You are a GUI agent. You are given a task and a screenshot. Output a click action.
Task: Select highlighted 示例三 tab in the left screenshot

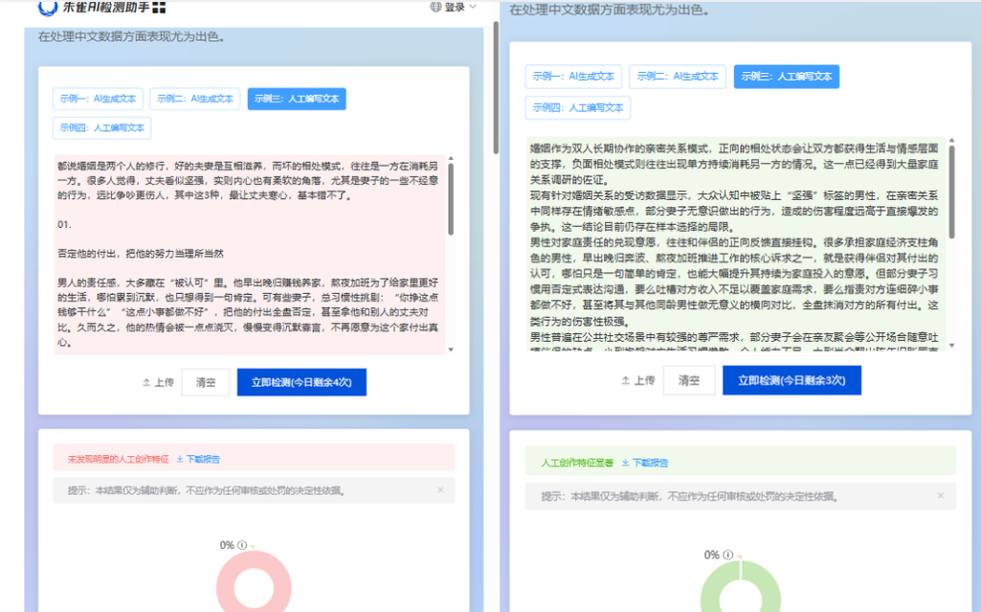point(297,99)
